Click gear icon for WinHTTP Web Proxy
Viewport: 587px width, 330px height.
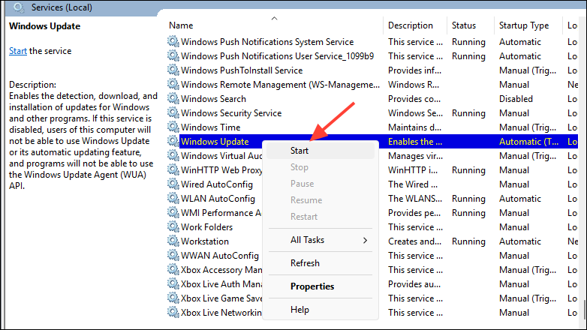173,169
